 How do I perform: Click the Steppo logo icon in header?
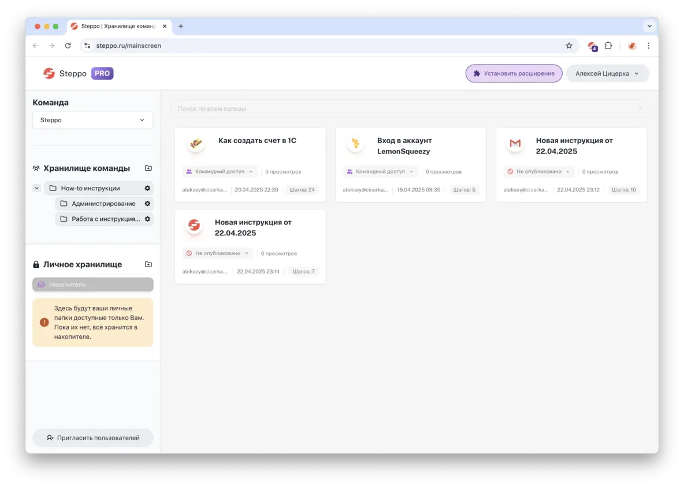coord(49,73)
